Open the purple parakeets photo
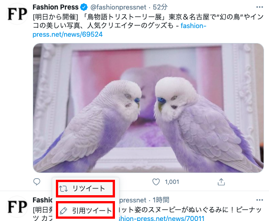 click(148, 108)
